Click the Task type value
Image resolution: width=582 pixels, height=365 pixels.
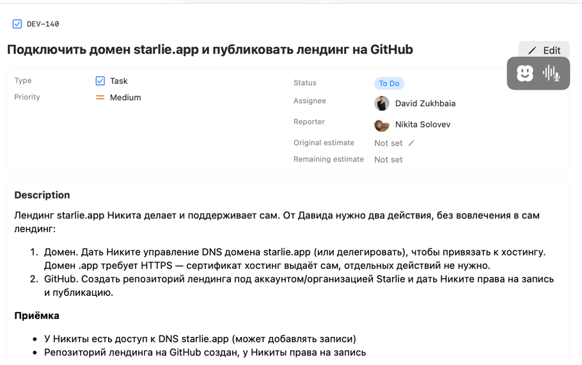click(119, 81)
